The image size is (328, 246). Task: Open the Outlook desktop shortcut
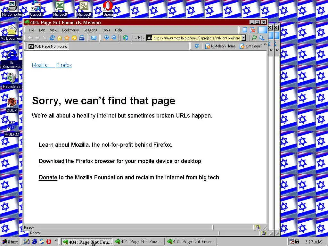coord(36,9)
